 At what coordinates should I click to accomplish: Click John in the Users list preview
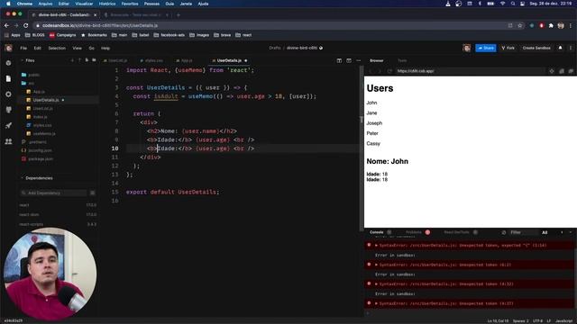371,103
